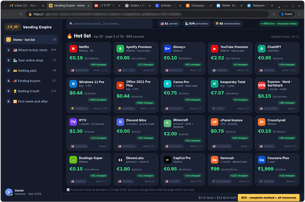This screenshot has height=202, width=305.
Task: Click the $50 complete method button
Action: 269,198
